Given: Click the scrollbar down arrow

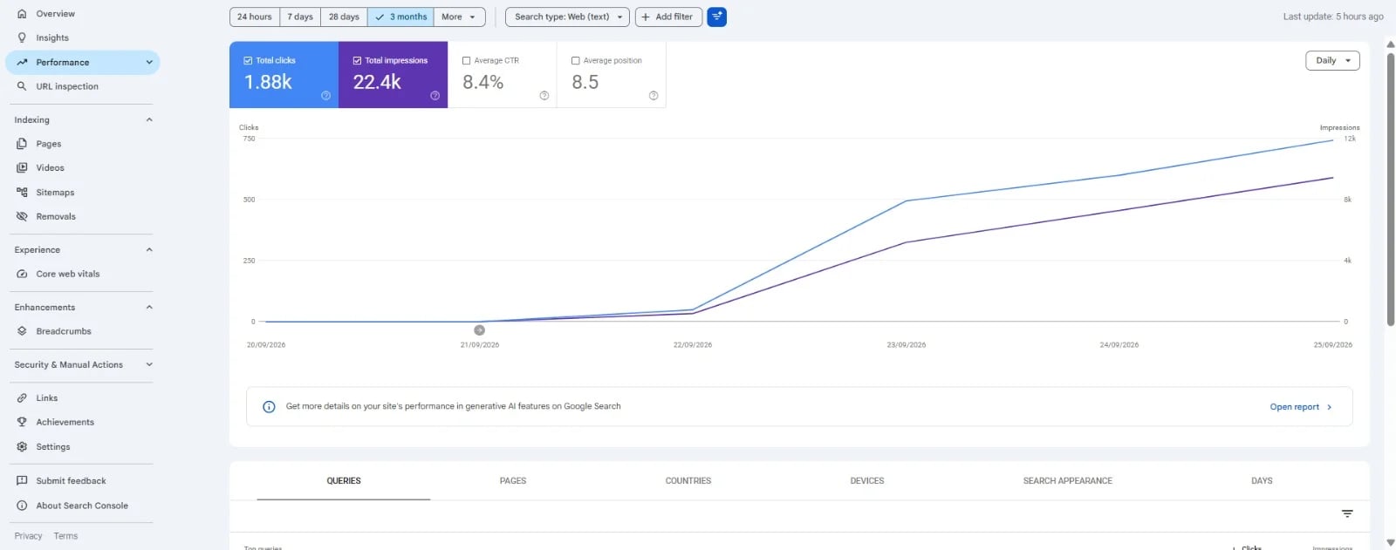Looking at the screenshot, I should tap(1391, 542).
